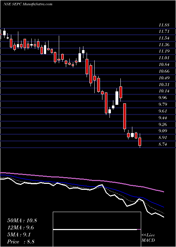Click the 10.49 price axis label
The image size is (176, 247).
[164, 78]
